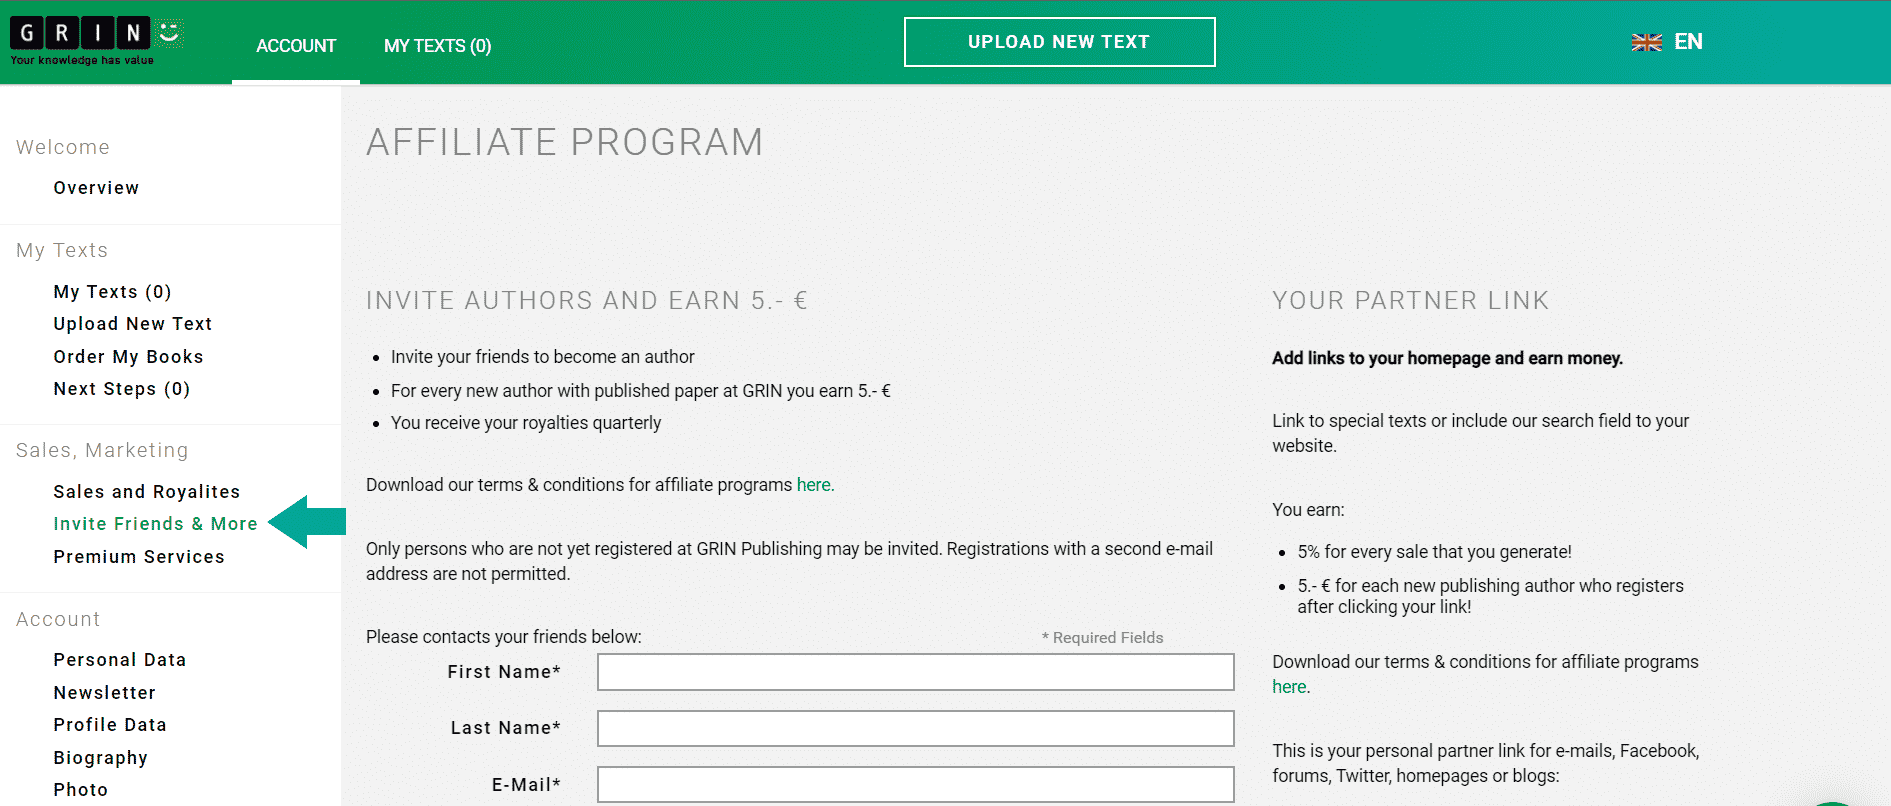Click the GRIN logo icon
This screenshot has width=1891, height=806.
coord(95,40)
